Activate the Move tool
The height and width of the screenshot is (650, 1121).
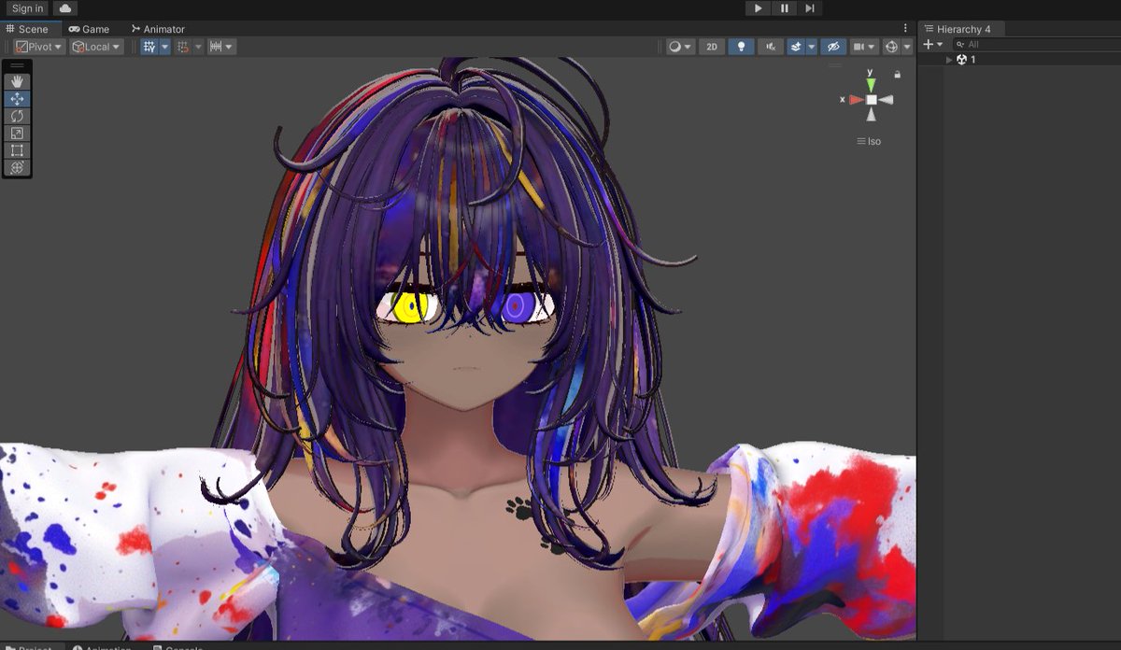tap(17, 98)
